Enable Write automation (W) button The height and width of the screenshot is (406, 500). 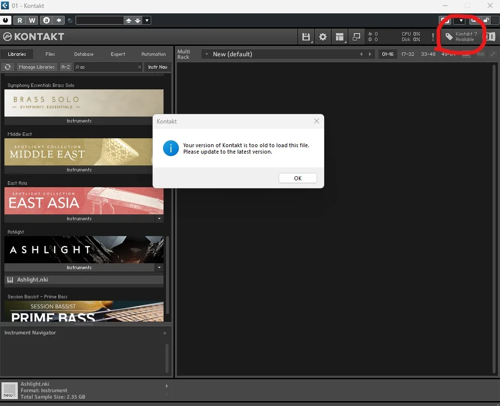click(32, 20)
